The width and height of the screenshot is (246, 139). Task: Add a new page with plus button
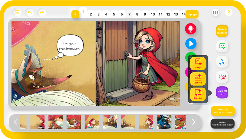(75, 14)
